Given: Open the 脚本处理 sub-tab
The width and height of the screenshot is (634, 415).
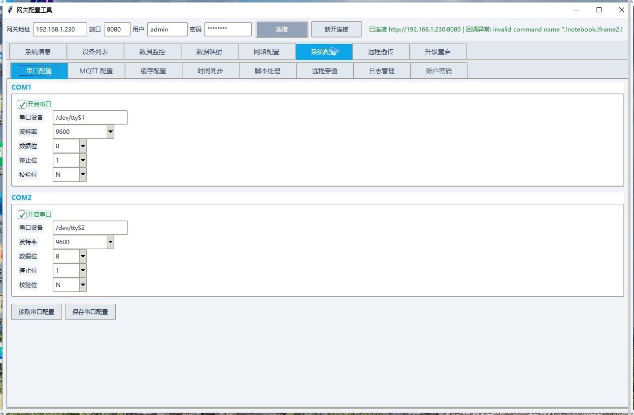Looking at the screenshot, I should 267,71.
